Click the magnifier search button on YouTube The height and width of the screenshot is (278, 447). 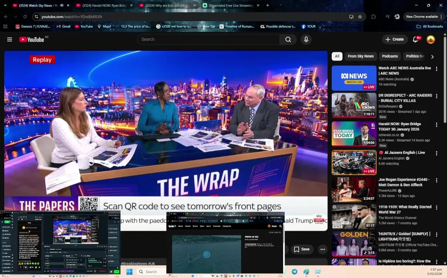click(x=288, y=39)
